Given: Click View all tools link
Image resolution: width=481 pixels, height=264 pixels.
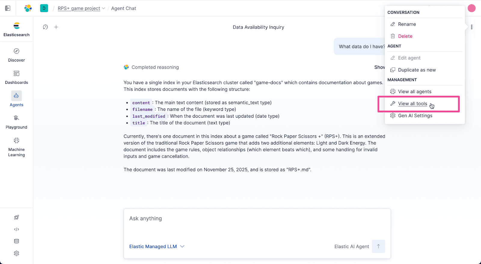Looking at the screenshot, I should click(x=412, y=104).
